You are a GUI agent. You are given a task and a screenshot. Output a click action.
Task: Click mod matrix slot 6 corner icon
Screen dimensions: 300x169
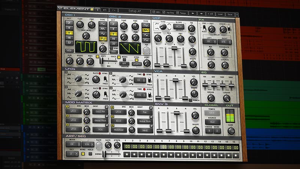[151, 126]
